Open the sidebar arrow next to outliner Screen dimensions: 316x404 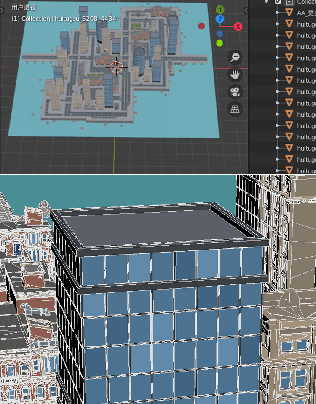246,10
